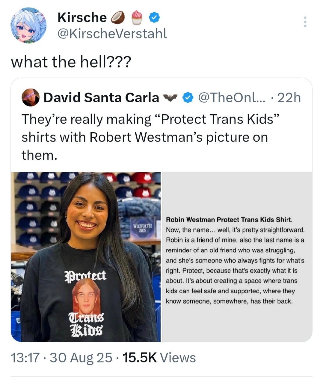Viewport: 323px width, 378px height.
Task: Open the three-dot more options menu
Action: pos(305,22)
